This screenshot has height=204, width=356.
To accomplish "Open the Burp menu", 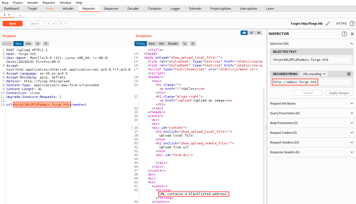I will 5,3.
